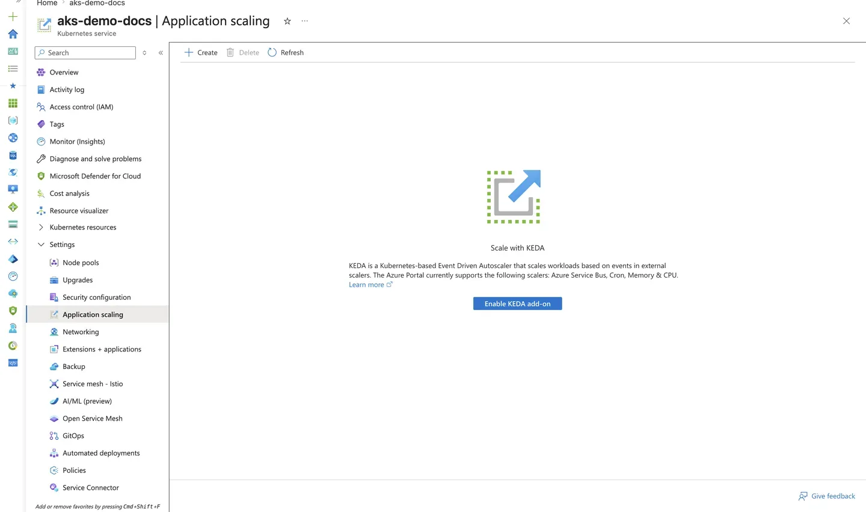Click Enable KEDA add-on button
The width and height of the screenshot is (866, 512).
click(517, 303)
